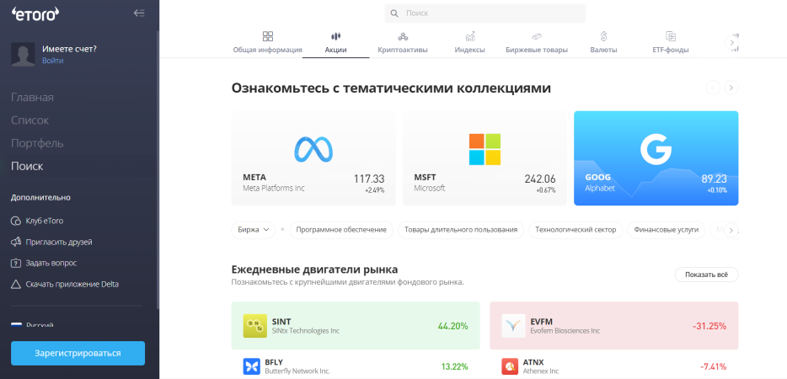This screenshot has width=787, height=379.
Task: Select Поиск in sidebar
Action: [27, 166]
